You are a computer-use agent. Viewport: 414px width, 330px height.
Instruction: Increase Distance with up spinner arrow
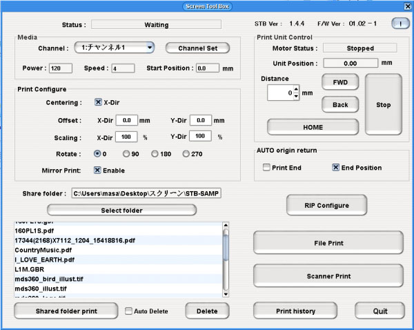coord(296,89)
